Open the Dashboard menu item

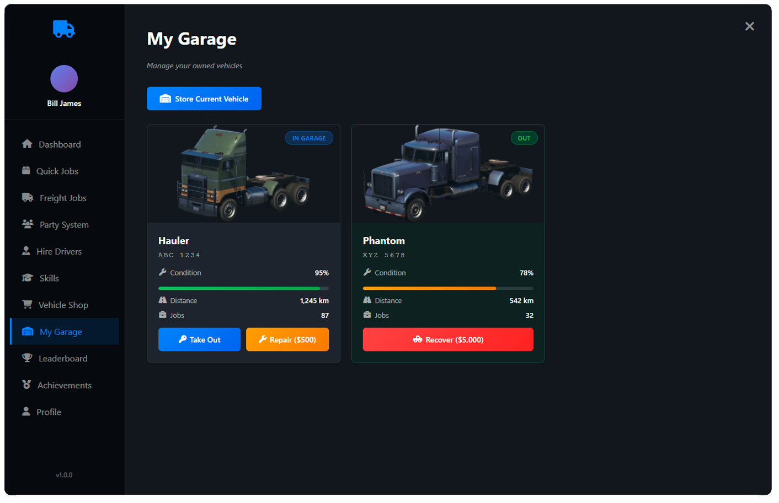click(x=65, y=144)
